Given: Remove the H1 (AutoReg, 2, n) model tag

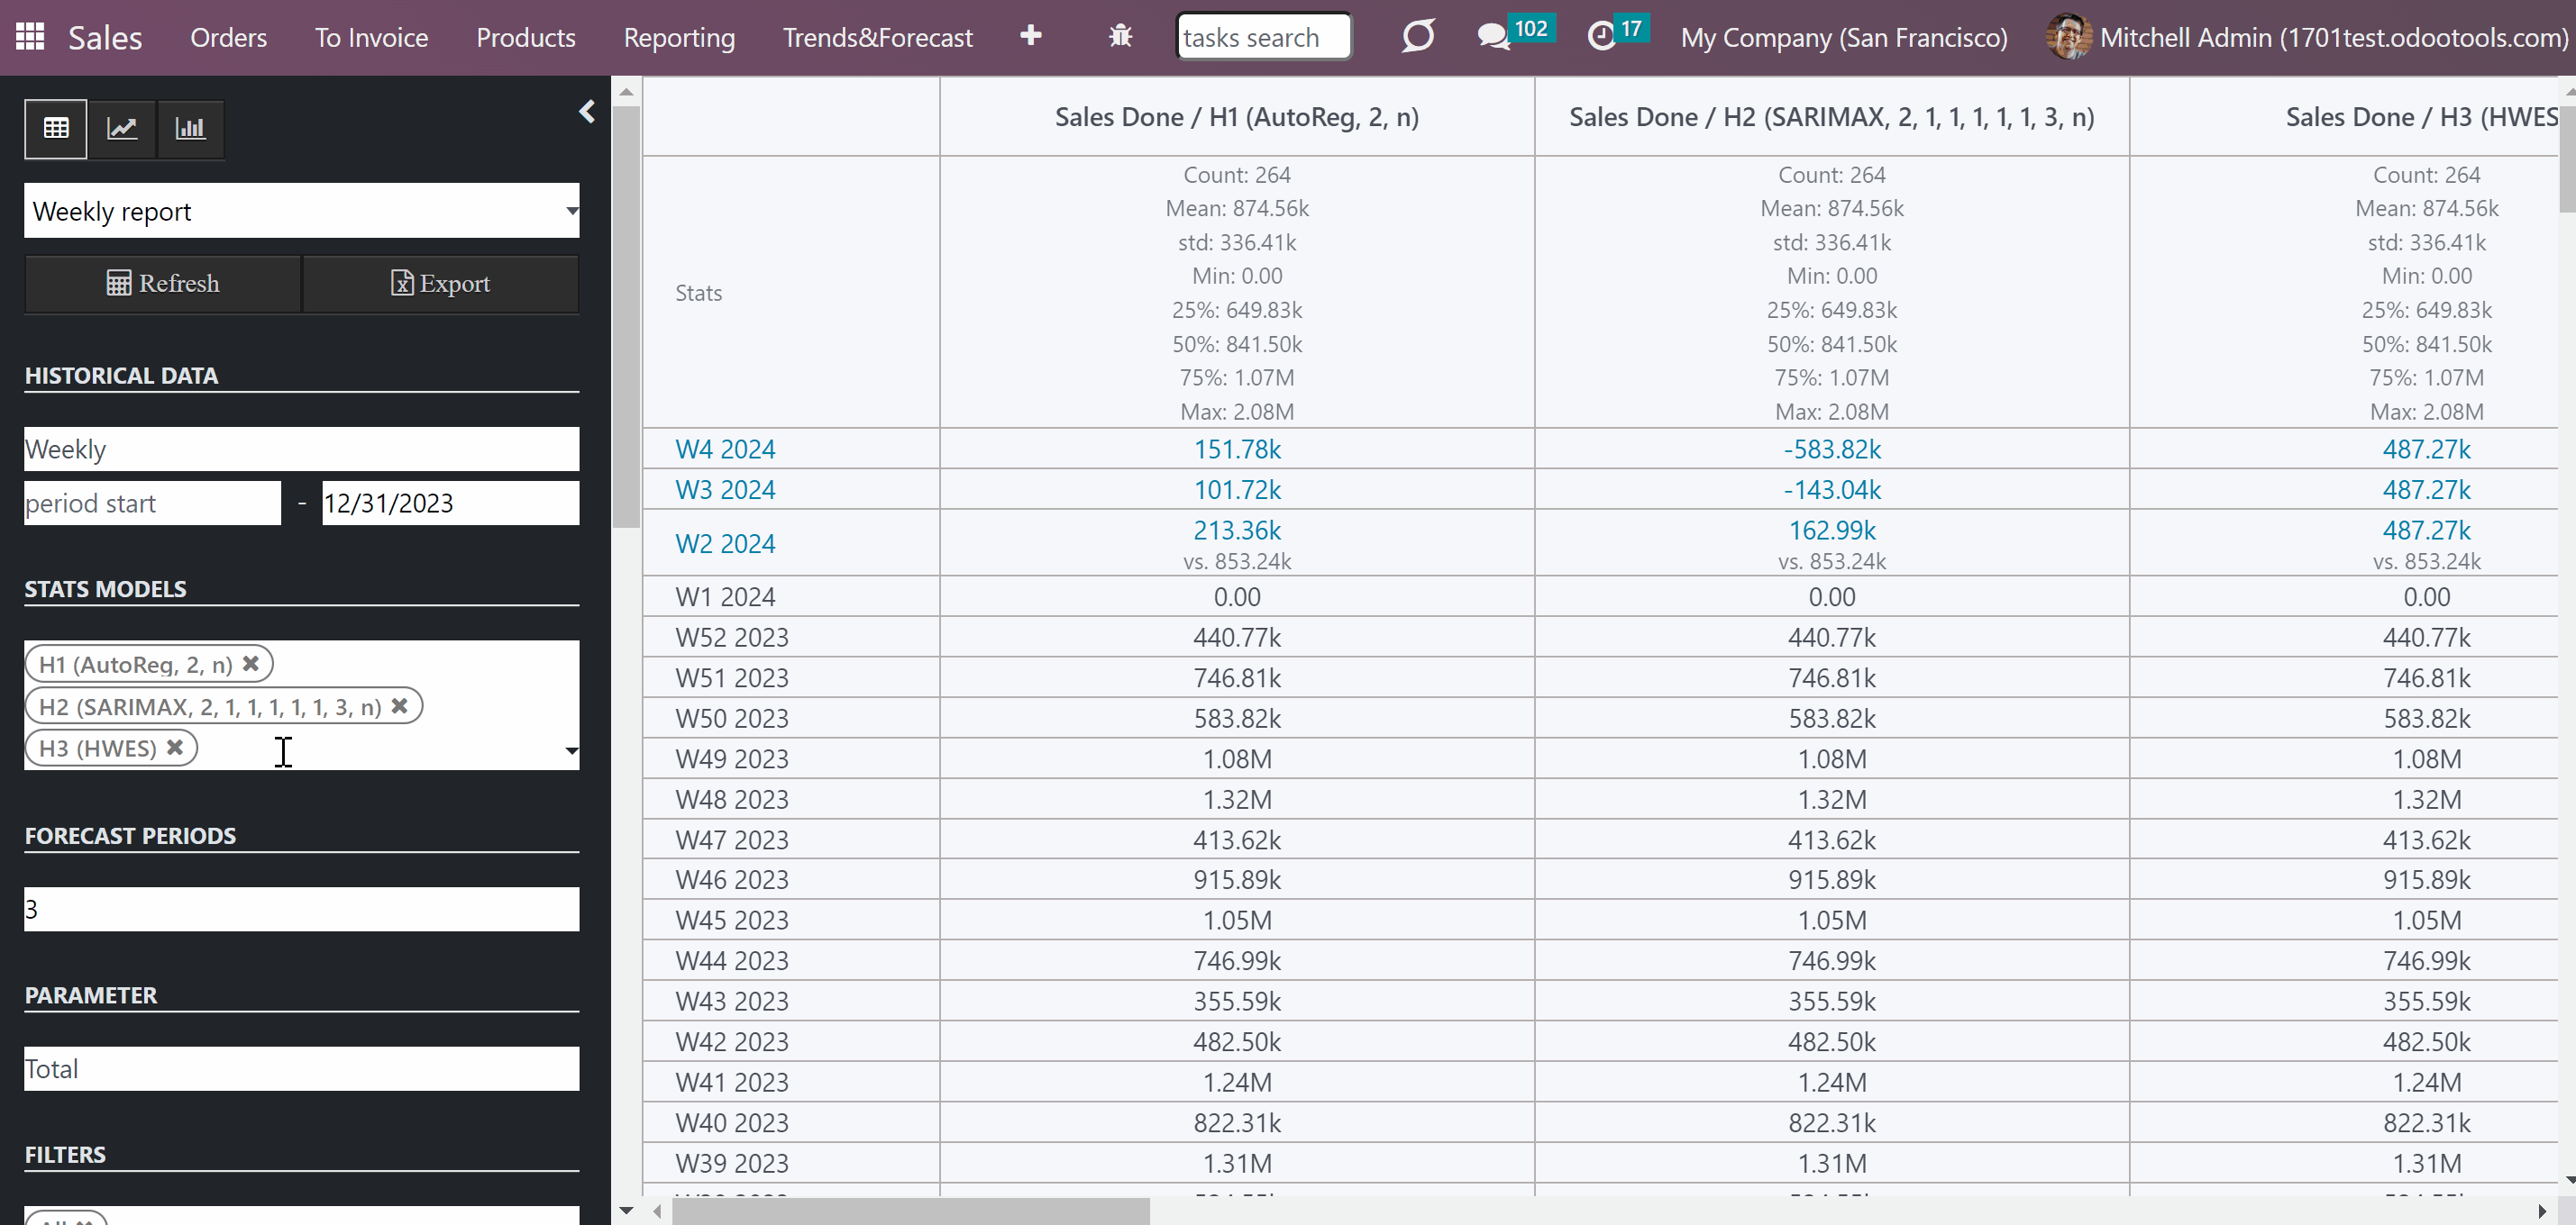Looking at the screenshot, I should click(x=251, y=664).
